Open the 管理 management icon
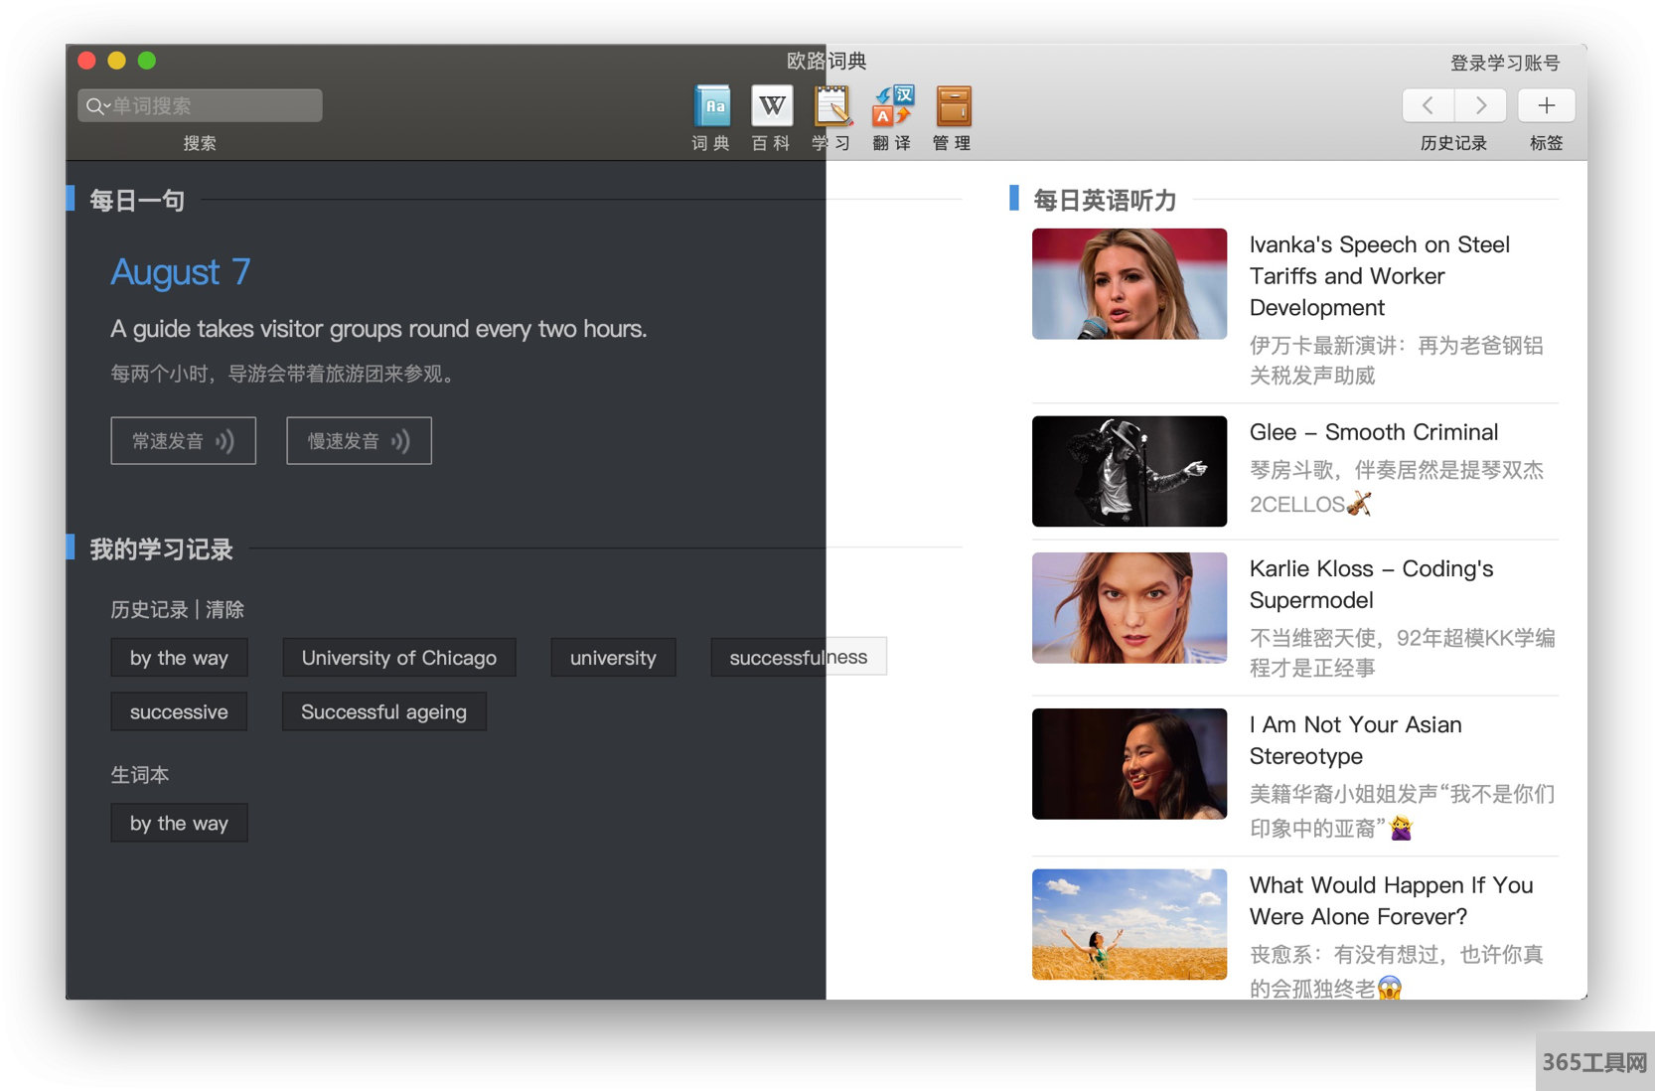This screenshot has width=1655, height=1091. (x=952, y=107)
